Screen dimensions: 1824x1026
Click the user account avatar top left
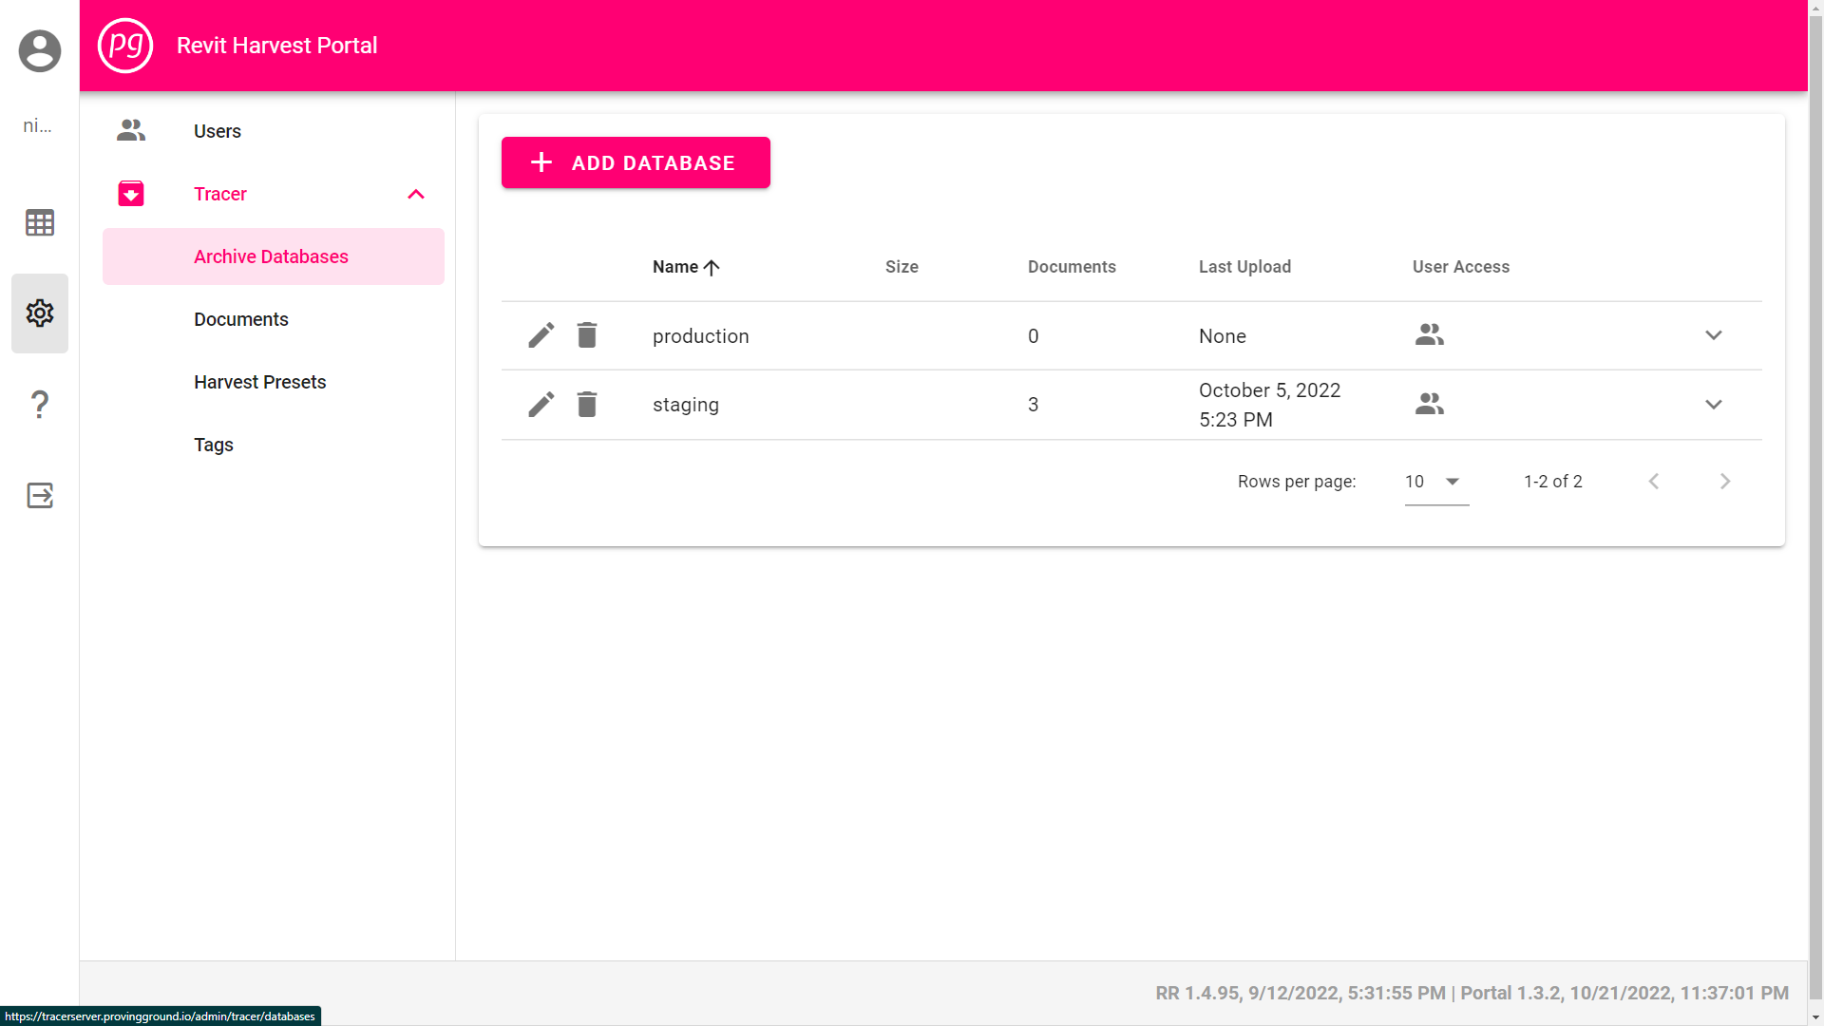pyautogui.click(x=40, y=50)
